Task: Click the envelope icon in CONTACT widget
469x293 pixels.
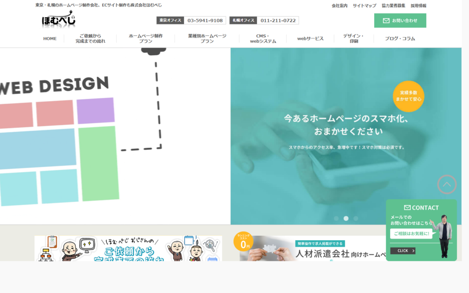Action: tap(407, 207)
